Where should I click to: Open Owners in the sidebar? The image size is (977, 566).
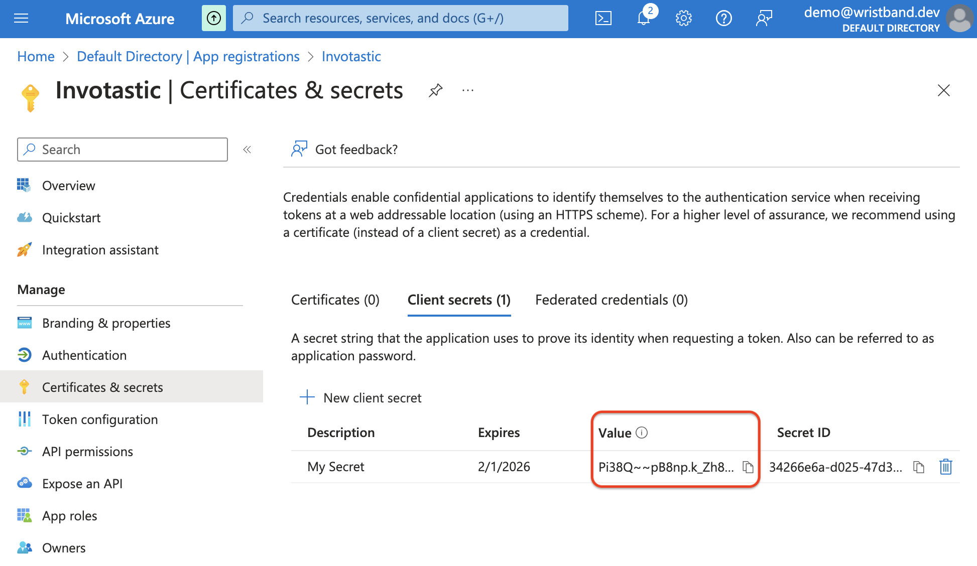click(x=64, y=548)
